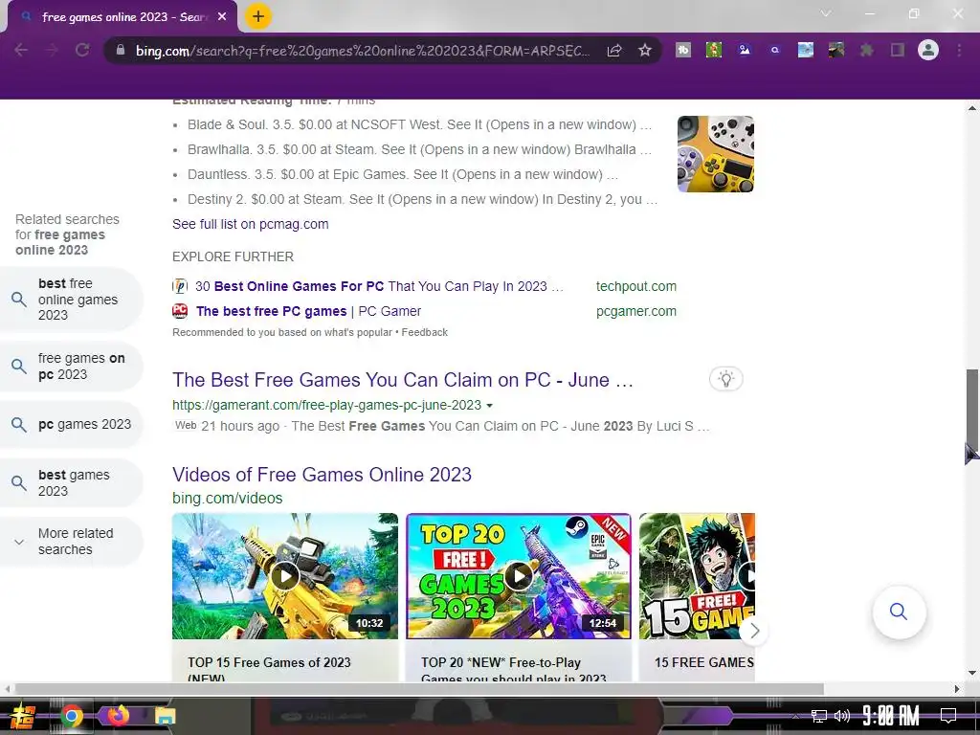Click the Feedback link
This screenshot has height=735, width=980.
click(x=424, y=332)
